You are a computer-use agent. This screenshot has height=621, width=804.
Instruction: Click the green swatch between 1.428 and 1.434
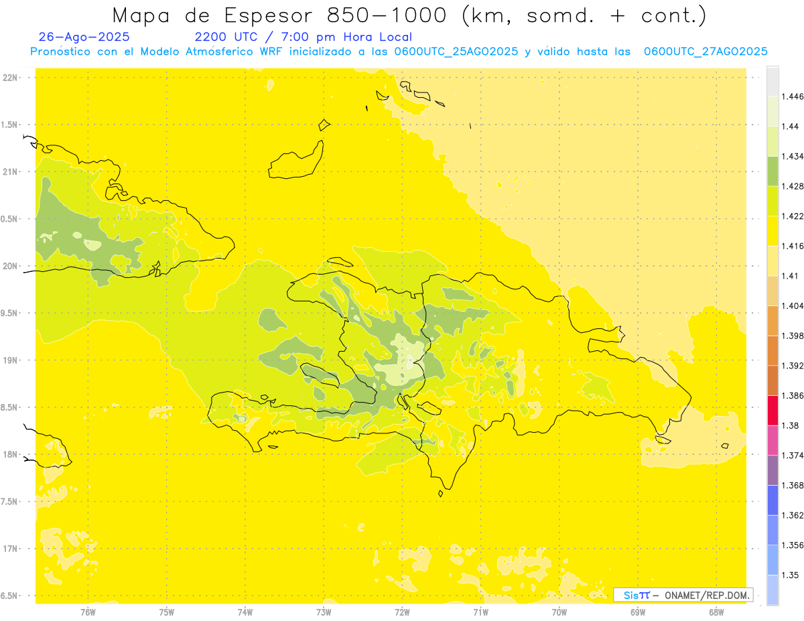[773, 171]
